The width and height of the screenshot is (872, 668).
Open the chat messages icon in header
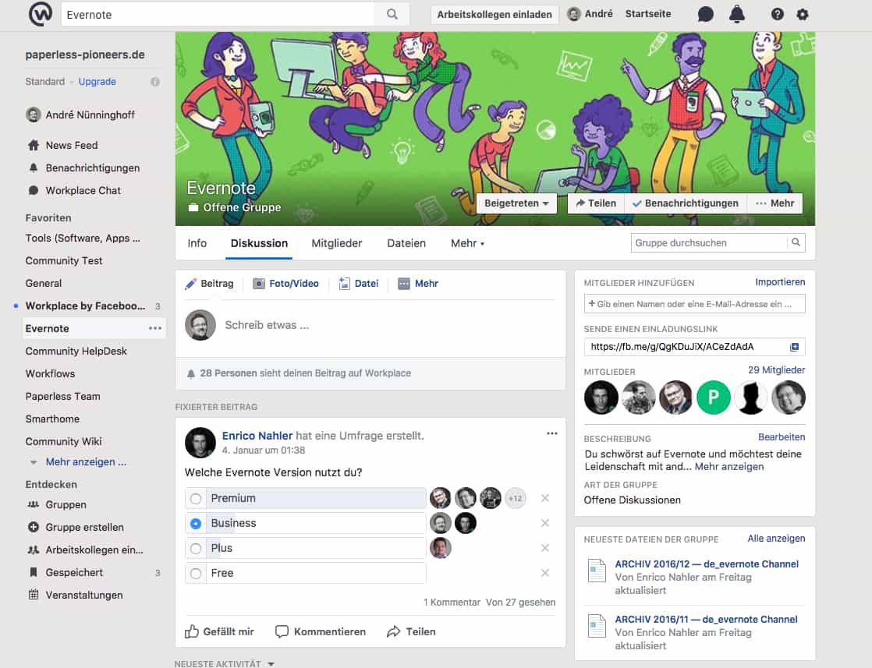705,14
